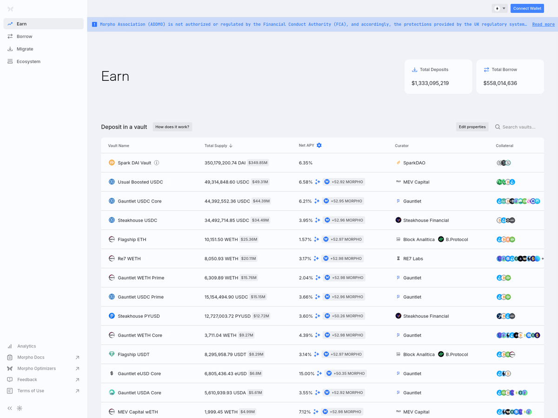Open the Feedback link
The width and height of the screenshot is (558, 418).
click(x=44, y=379)
